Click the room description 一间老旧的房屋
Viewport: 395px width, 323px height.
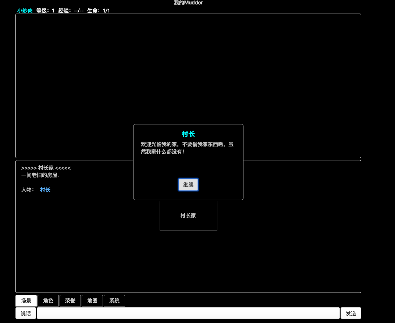click(40, 175)
